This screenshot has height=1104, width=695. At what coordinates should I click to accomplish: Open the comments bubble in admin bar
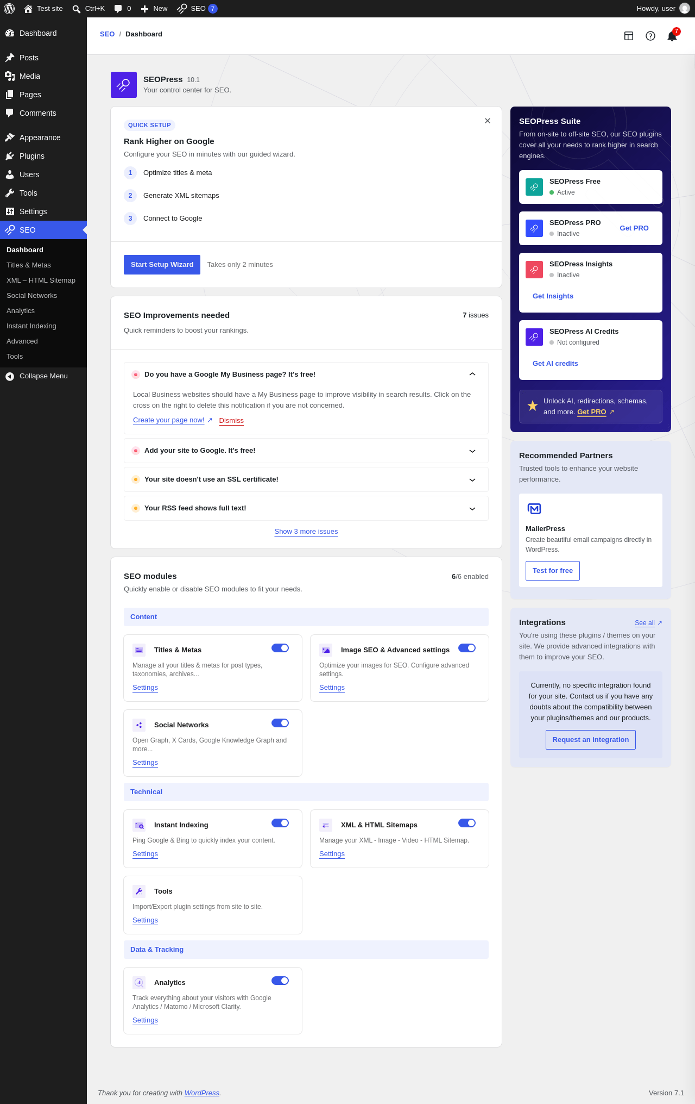(x=118, y=9)
